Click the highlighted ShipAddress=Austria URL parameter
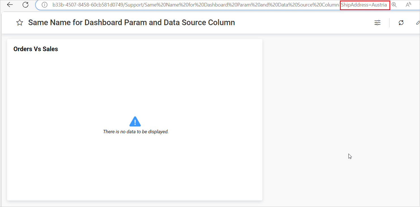The image size is (420, 207). [x=365, y=5]
